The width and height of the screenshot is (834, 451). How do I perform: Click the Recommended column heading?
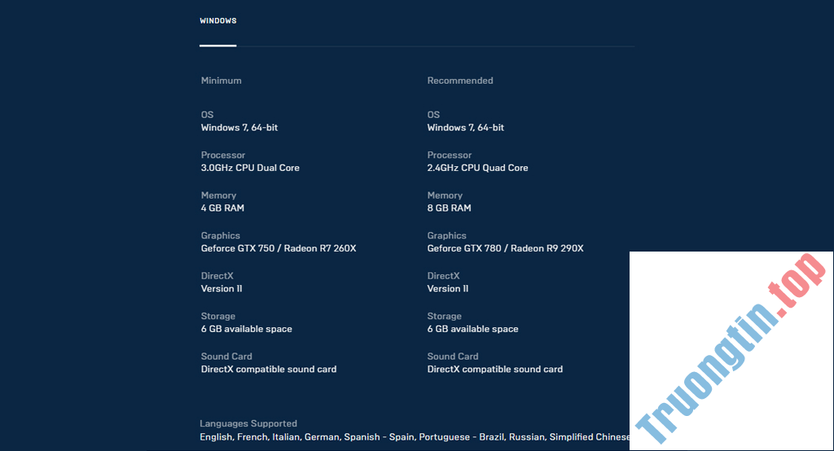pyautogui.click(x=459, y=81)
